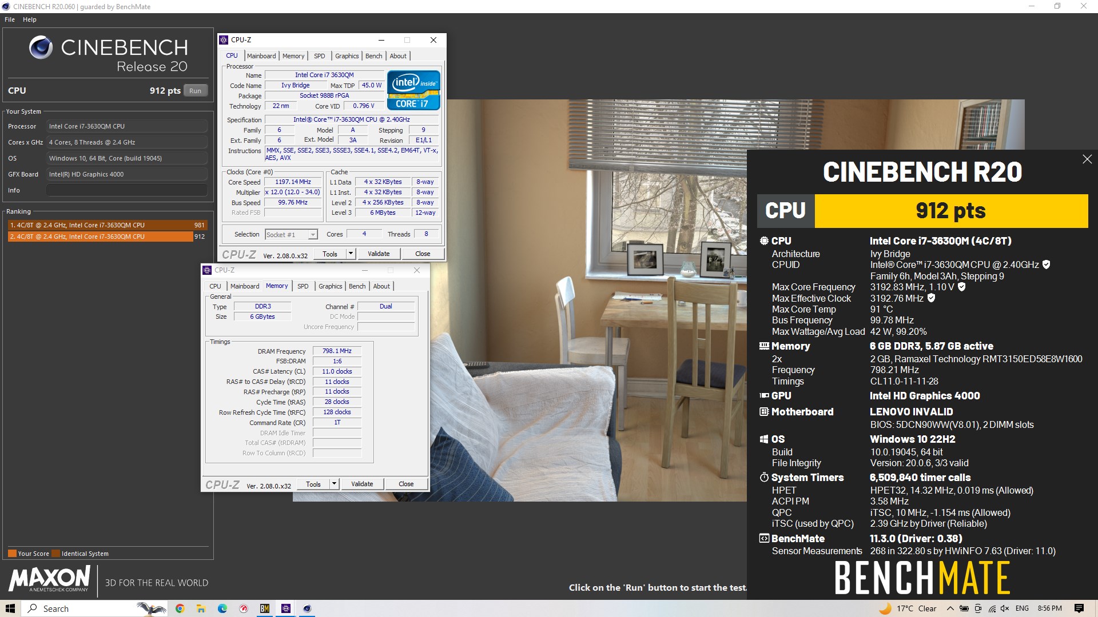Click Validate in the upper CPU-Z window

[379, 254]
